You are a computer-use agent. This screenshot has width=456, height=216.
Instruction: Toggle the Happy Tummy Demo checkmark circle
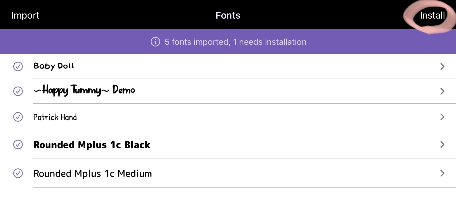point(18,91)
